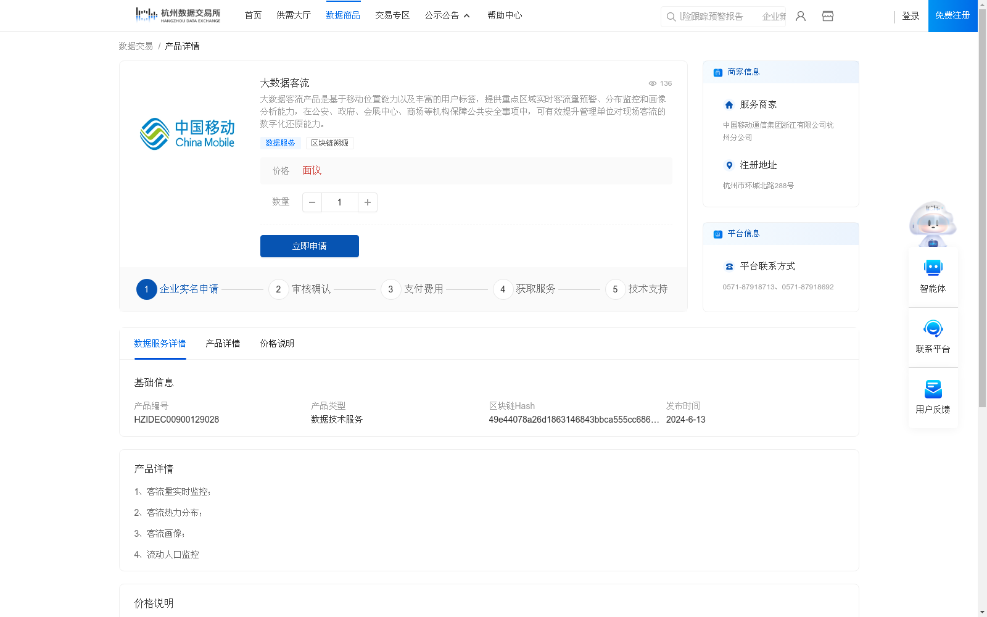Click the 平台联系方式 phone icon
The width and height of the screenshot is (987, 617).
pyautogui.click(x=729, y=267)
